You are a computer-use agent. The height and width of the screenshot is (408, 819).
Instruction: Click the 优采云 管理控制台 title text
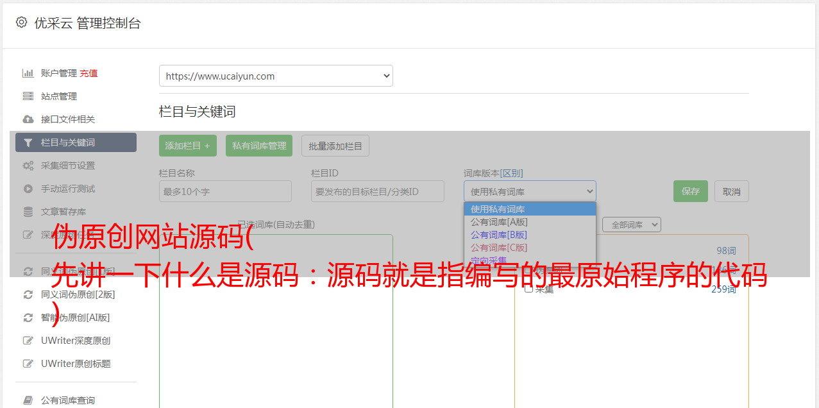click(x=87, y=23)
